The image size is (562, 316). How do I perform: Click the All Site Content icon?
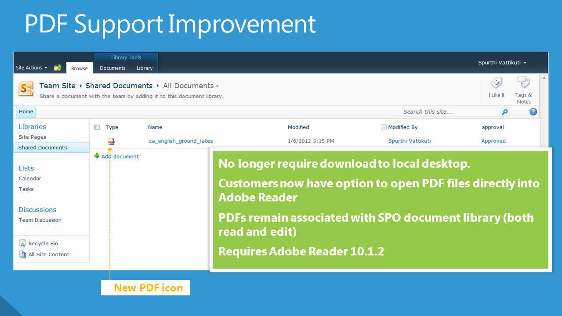pyautogui.click(x=22, y=254)
